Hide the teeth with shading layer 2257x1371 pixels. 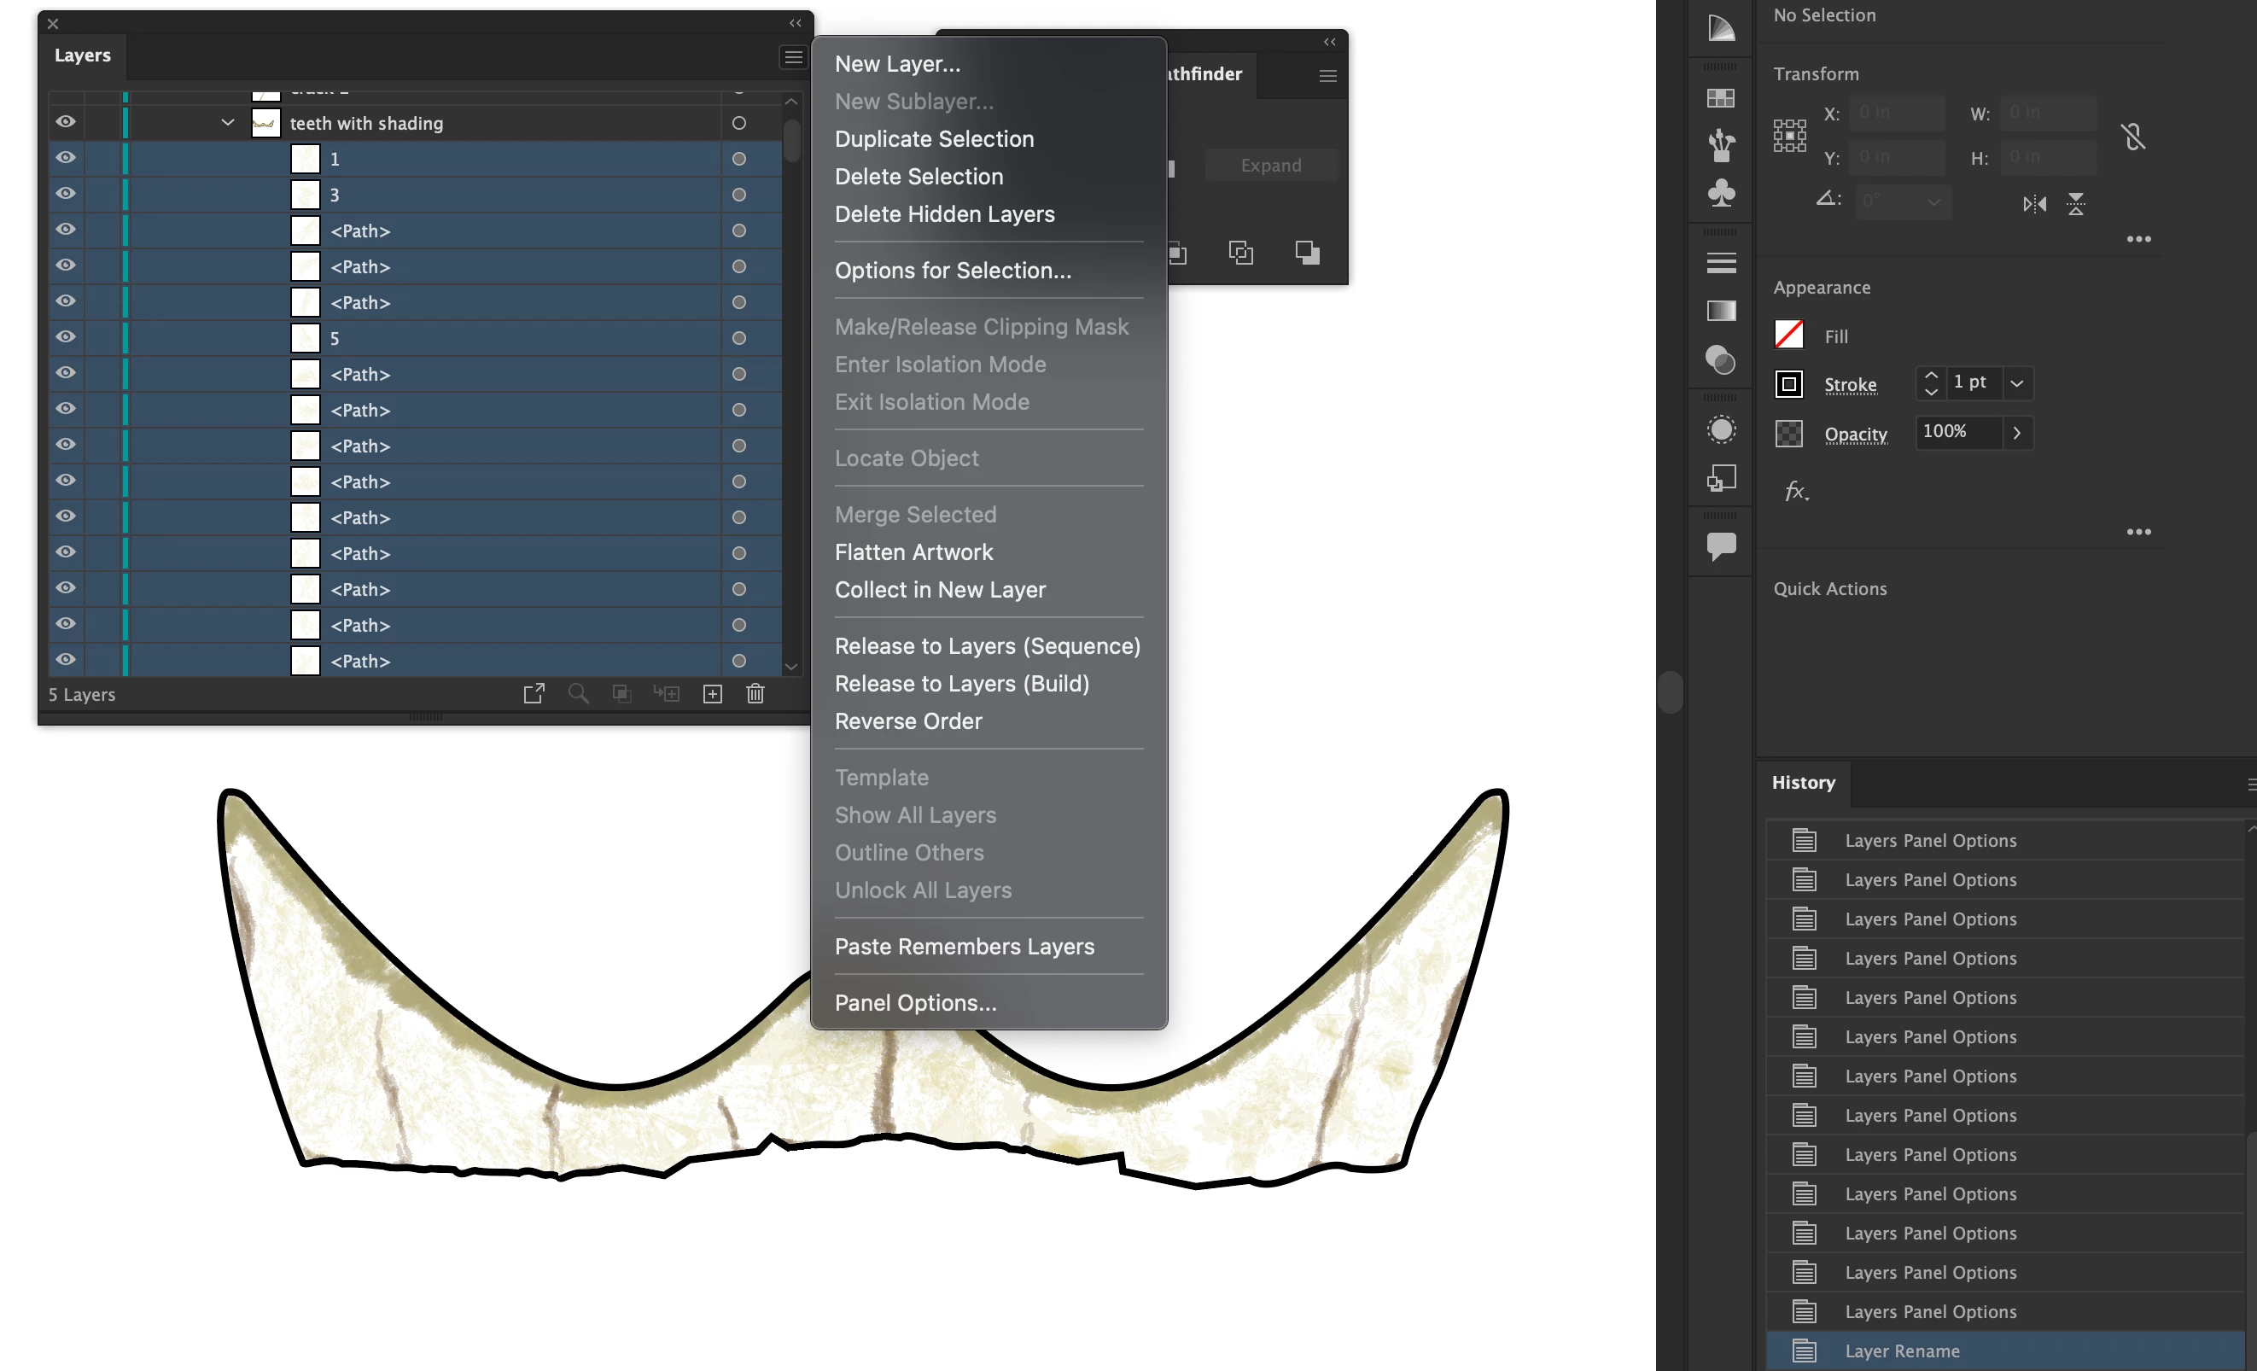[x=66, y=122]
